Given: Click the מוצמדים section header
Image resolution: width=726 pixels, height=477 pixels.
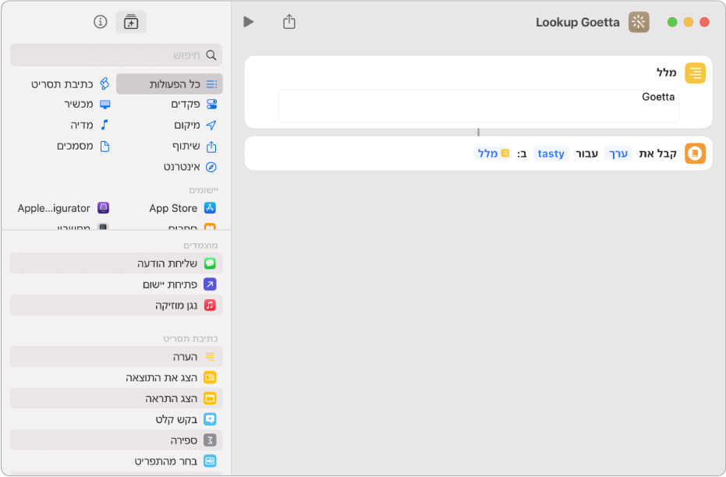Looking at the screenshot, I should (200, 246).
